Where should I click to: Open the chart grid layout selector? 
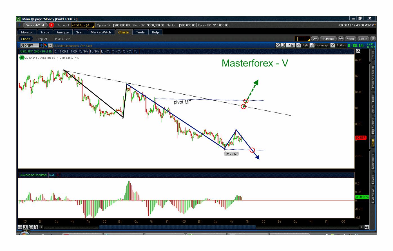(302, 39)
